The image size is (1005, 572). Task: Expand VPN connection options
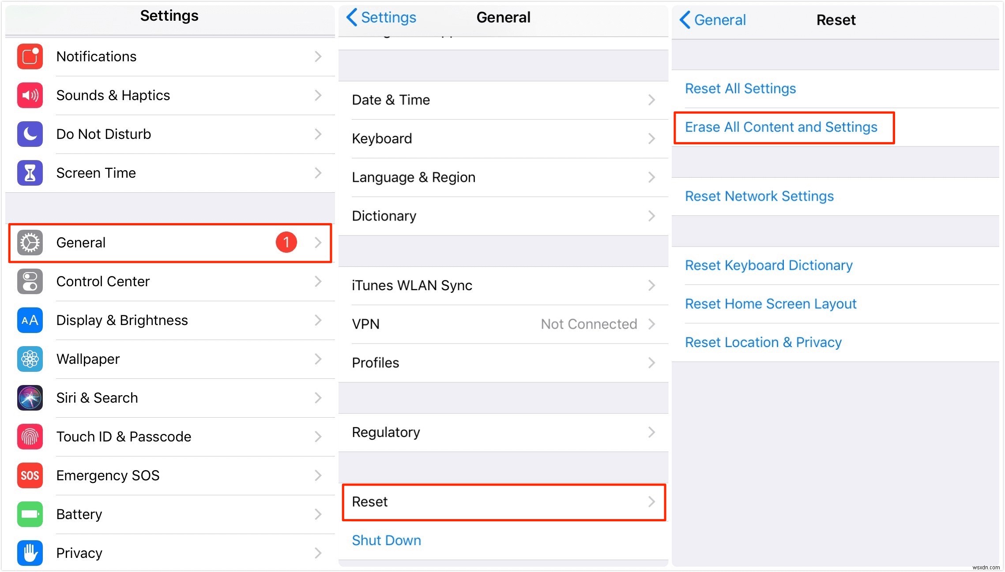point(653,324)
